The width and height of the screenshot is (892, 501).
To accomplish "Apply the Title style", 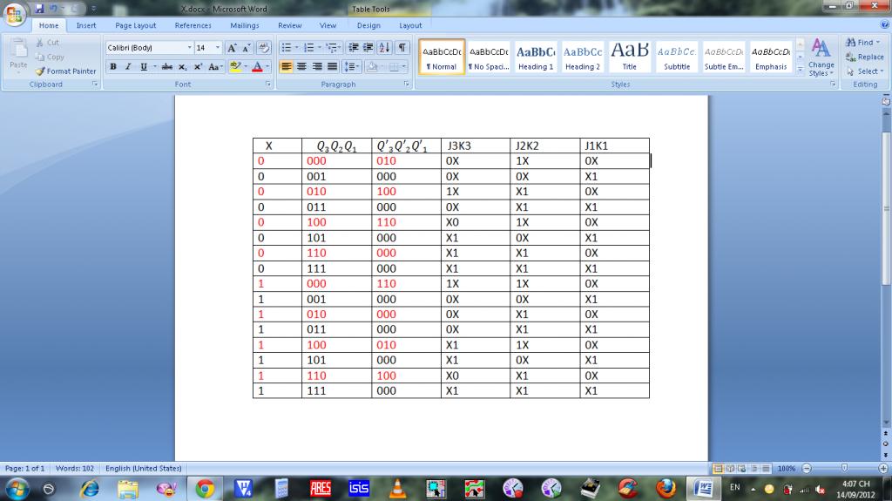I will 629,57.
